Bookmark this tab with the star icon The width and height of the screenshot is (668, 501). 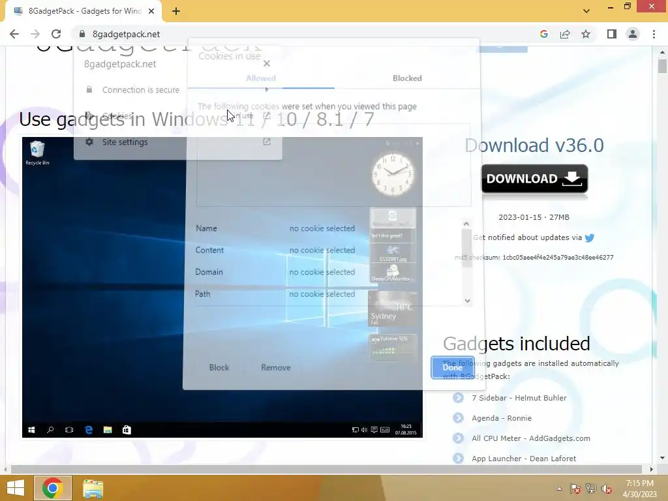coord(586,34)
